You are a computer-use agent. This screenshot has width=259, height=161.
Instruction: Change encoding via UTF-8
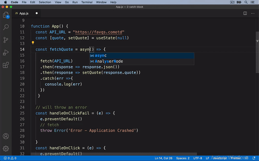click(198, 158)
